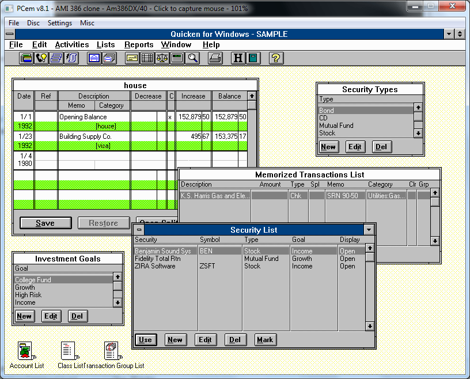Click the Investment Goals scroll up arrow
This screenshot has width=470, height=379.
[117, 276]
